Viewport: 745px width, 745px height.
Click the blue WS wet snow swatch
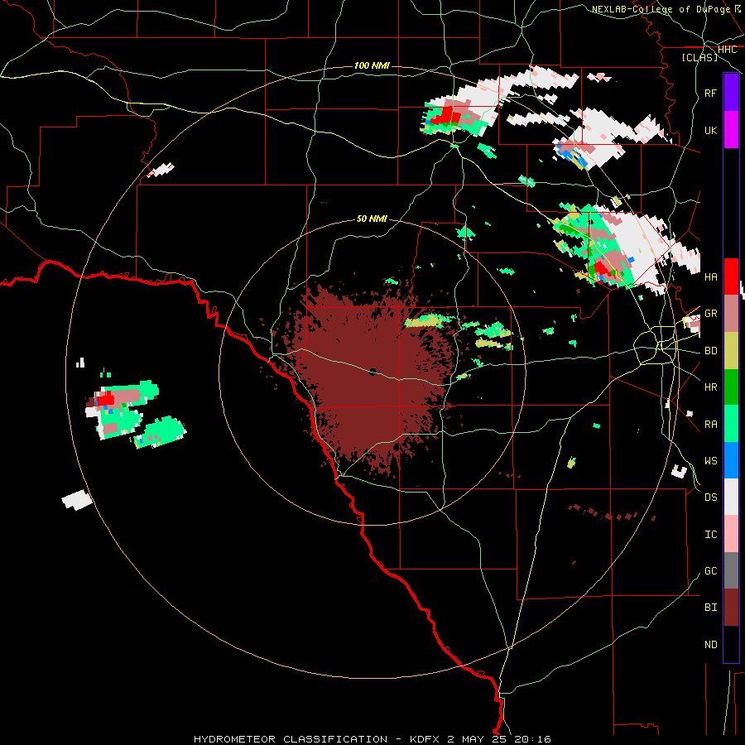(x=731, y=460)
